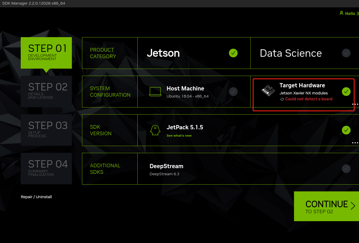Select the Jetson product category
Viewport: 359px width, 243px height.
pyautogui.click(x=194, y=53)
